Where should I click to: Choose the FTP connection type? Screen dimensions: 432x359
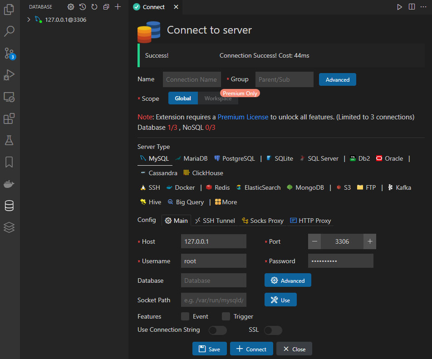pos(367,187)
